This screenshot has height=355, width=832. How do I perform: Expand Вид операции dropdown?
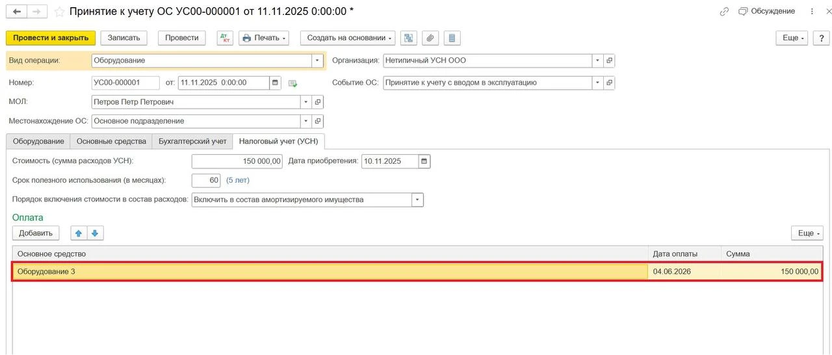click(318, 60)
